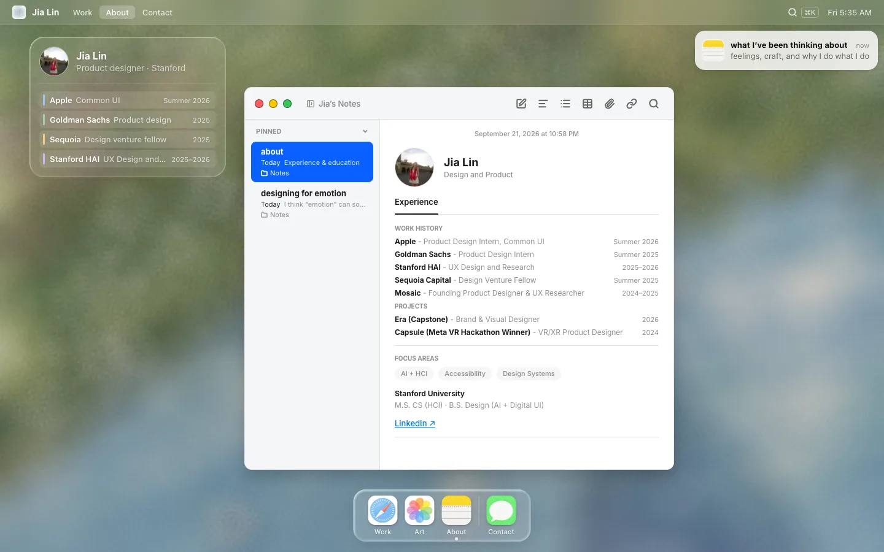Screen dimensions: 884x552
Task: Click the Stanford University heading
Action: point(430,394)
